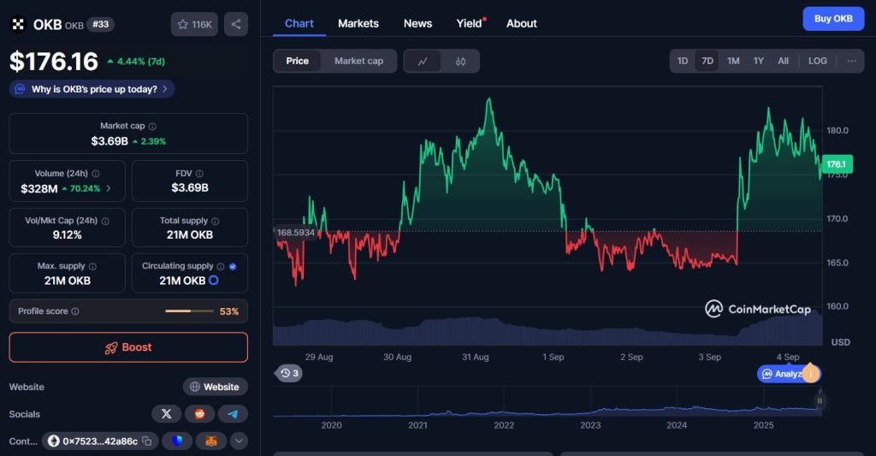Open the Reddit social link

[199, 414]
